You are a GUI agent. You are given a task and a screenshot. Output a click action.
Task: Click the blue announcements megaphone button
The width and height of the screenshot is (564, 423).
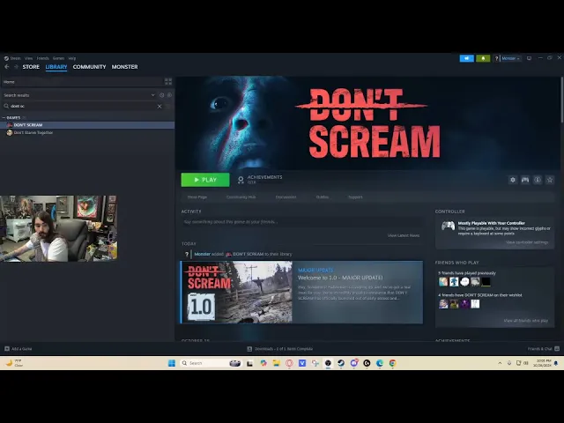(x=466, y=58)
